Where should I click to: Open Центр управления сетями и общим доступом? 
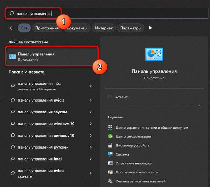pos(152,128)
